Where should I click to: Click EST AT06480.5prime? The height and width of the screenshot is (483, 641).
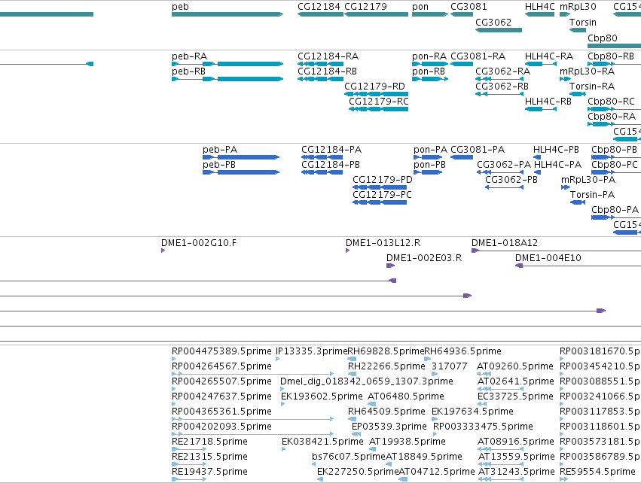click(371, 404)
